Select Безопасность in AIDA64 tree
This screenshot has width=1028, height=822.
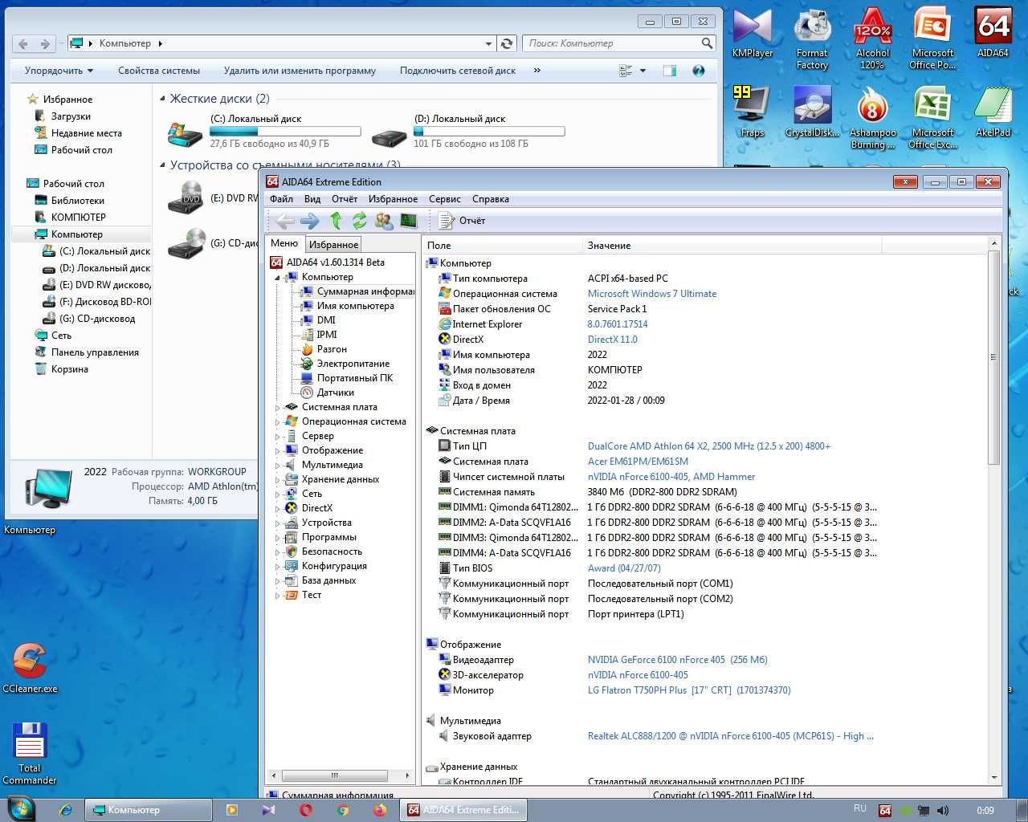tap(324, 551)
